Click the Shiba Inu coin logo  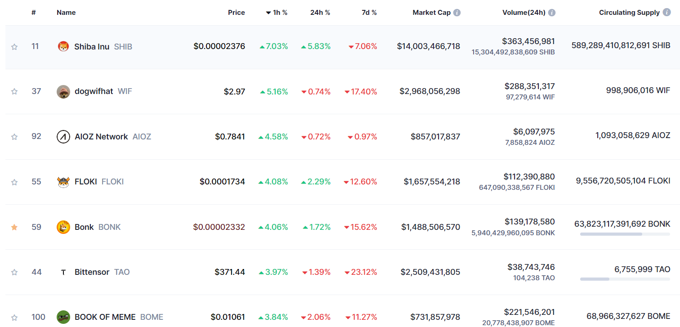click(63, 46)
